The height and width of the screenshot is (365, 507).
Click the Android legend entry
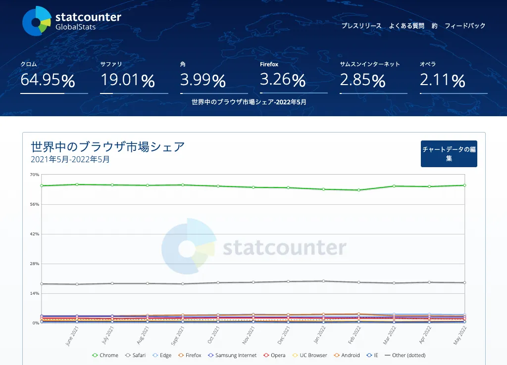click(347, 355)
